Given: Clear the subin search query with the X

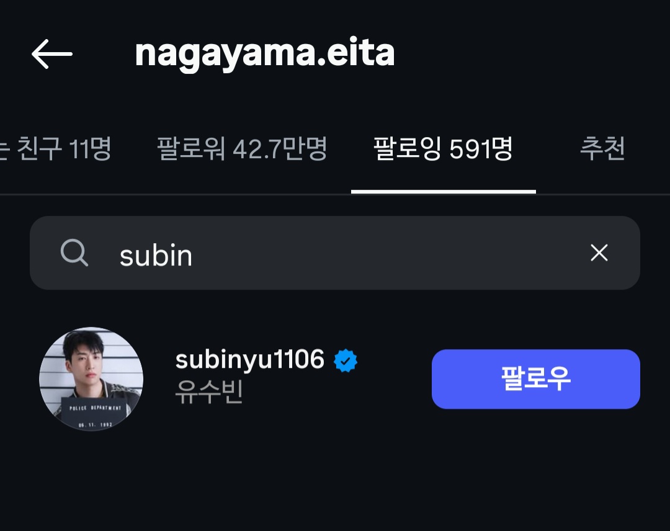Looking at the screenshot, I should point(598,253).
